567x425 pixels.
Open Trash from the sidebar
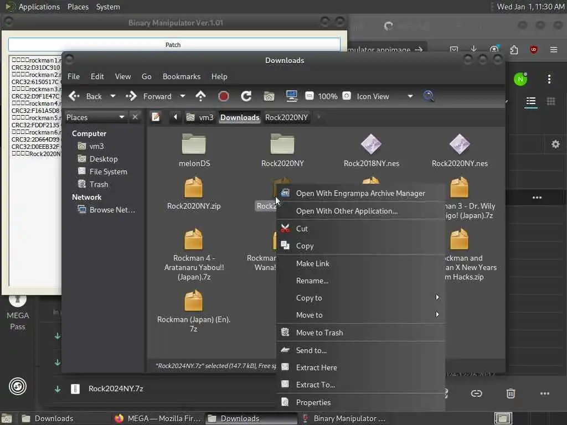93,184
